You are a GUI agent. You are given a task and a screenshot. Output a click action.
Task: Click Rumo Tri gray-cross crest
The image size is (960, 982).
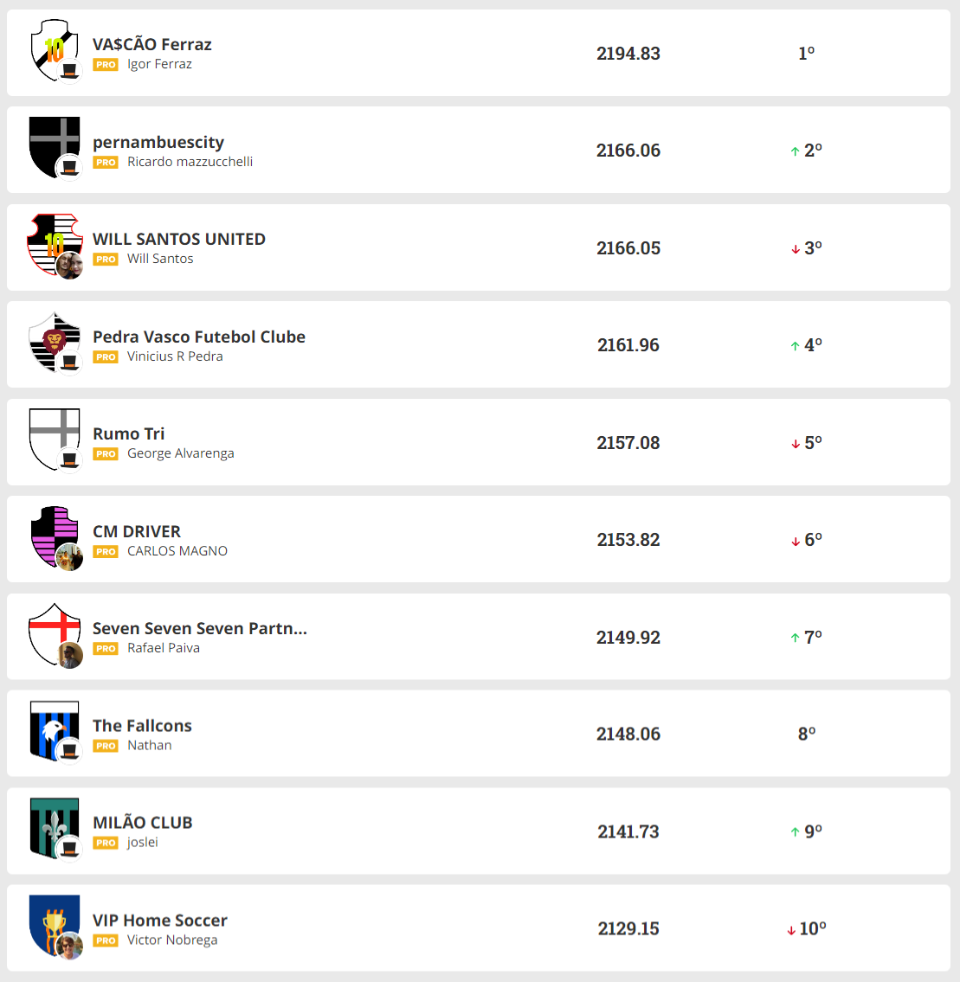click(x=54, y=438)
